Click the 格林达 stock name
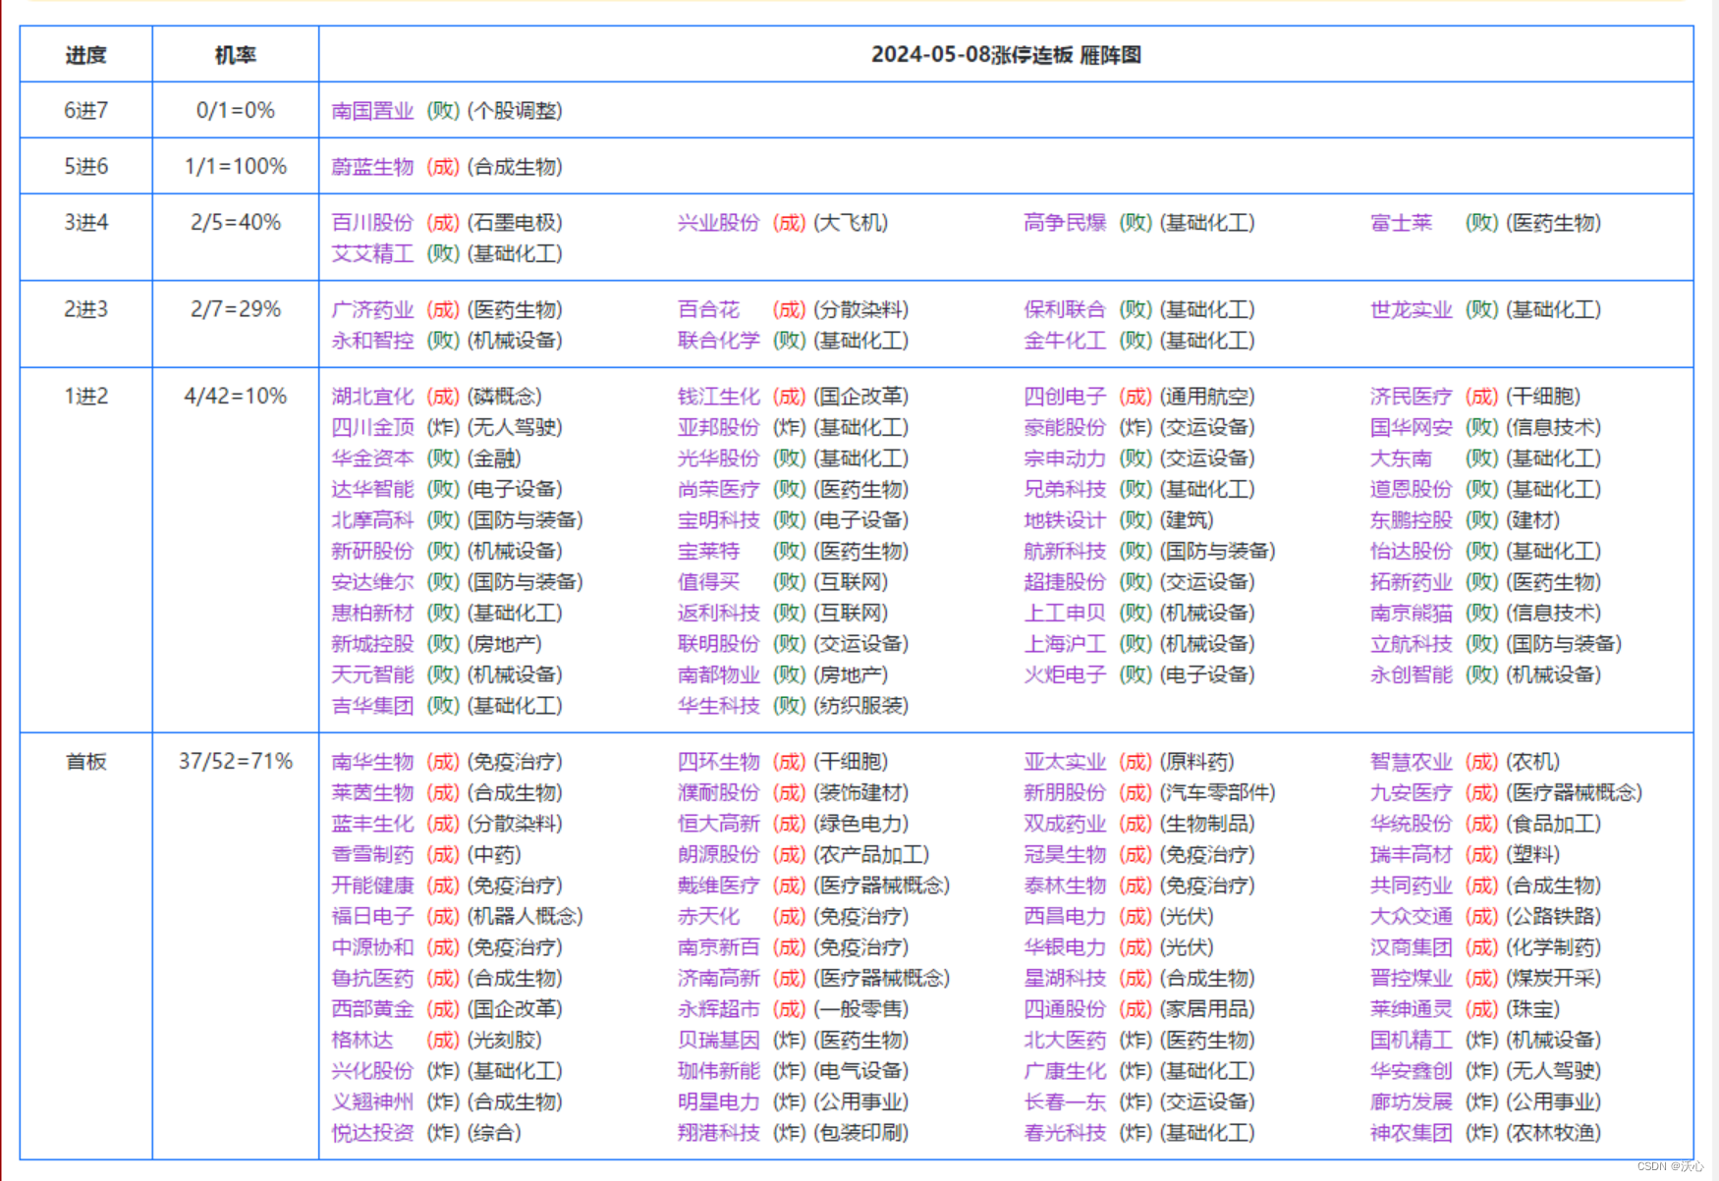This screenshot has height=1181, width=1719. (362, 1041)
